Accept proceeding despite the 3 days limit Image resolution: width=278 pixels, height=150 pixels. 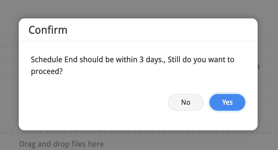click(227, 102)
